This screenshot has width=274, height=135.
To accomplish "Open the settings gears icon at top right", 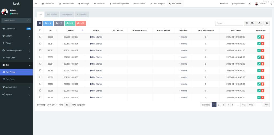I will 271,3.
